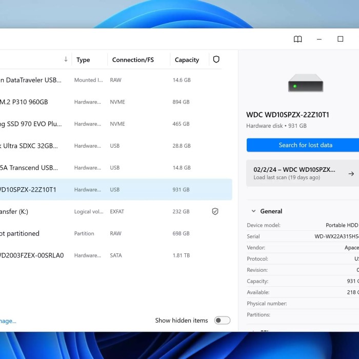Click the Partition type cell
The image size is (359, 359).
pos(84,233)
